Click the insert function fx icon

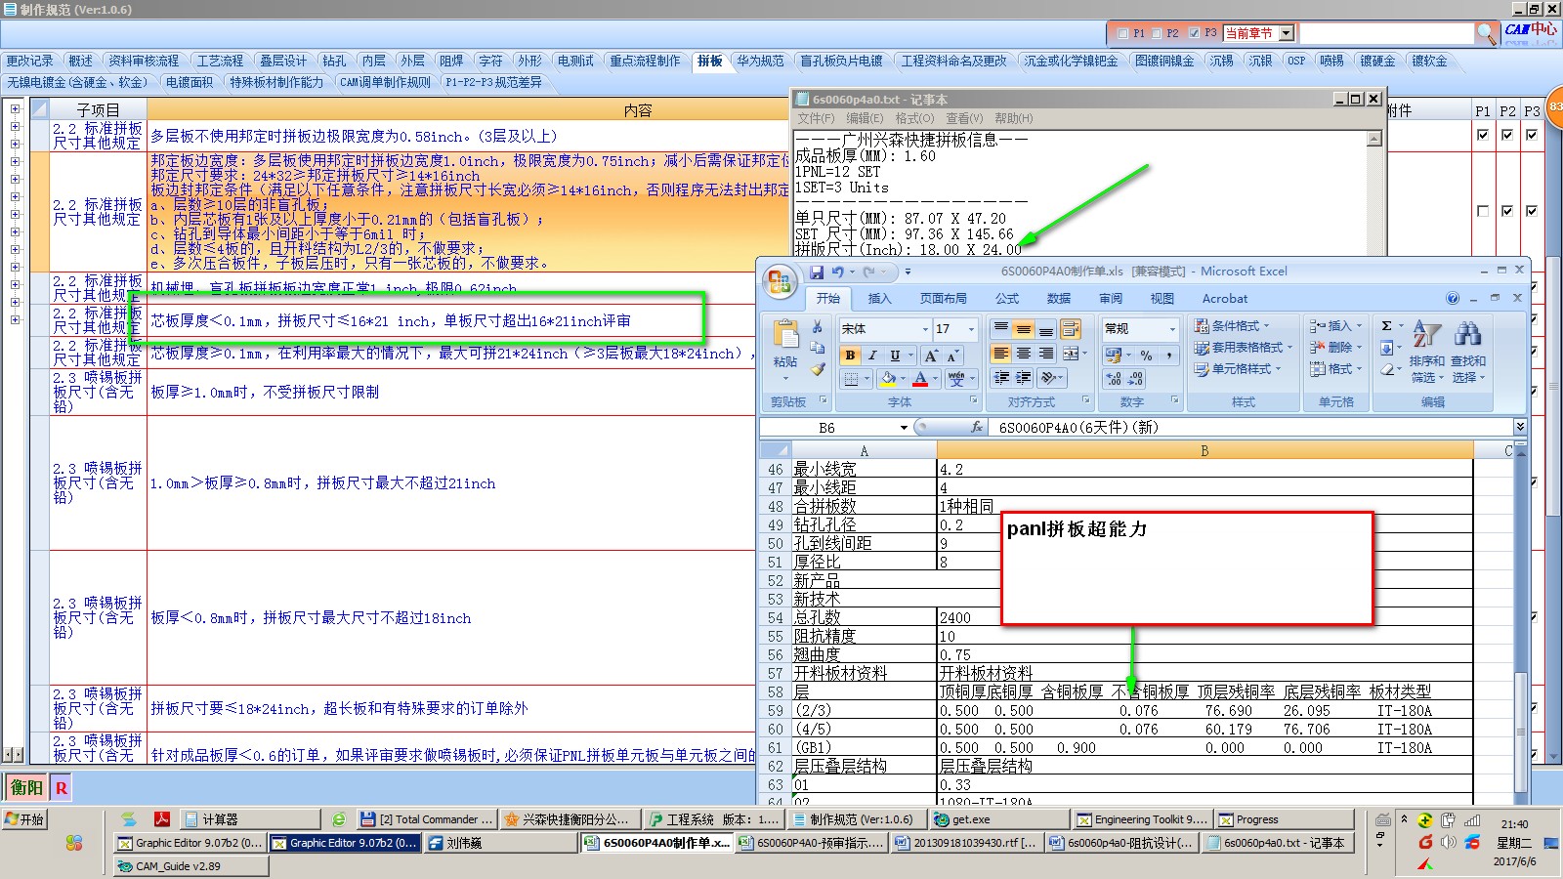coord(977,428)
